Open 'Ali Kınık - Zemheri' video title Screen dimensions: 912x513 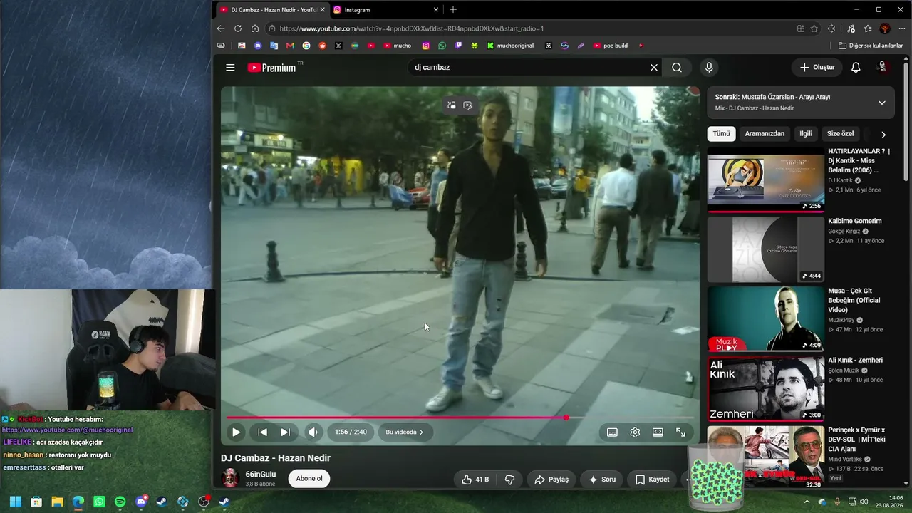[x=855, y=361]
